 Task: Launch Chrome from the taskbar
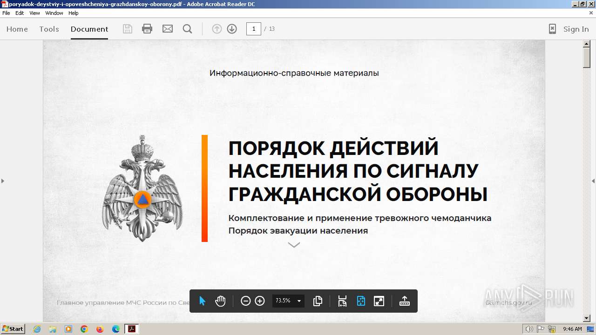coord(84,329)
